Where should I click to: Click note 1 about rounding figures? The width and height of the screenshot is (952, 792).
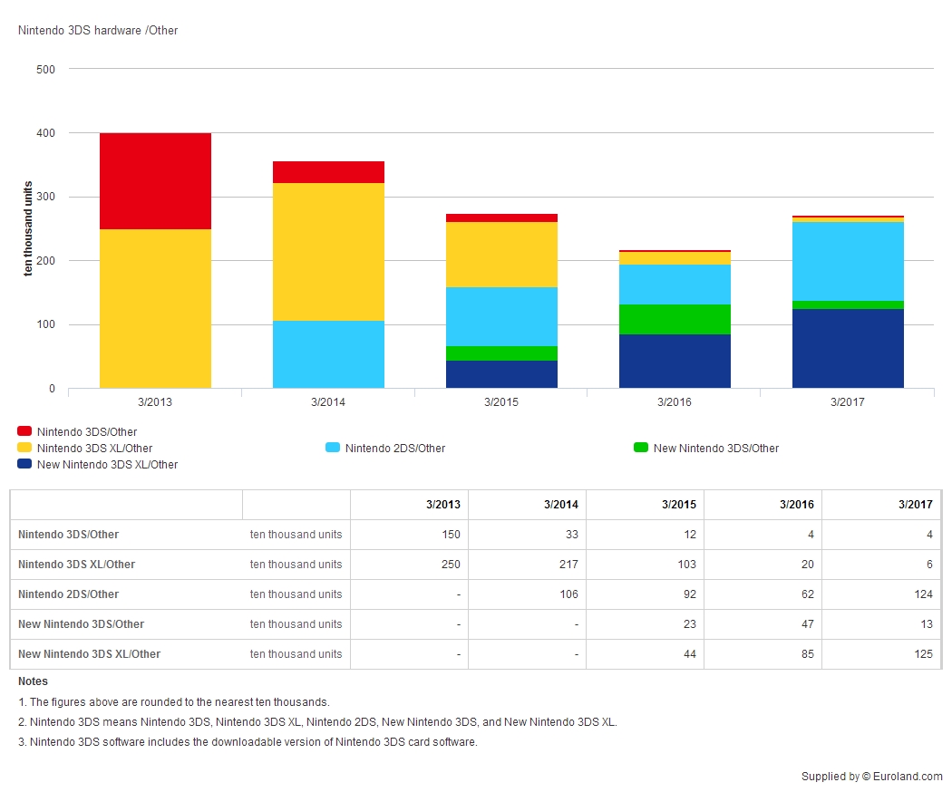pyautogui.click(x=174, y=702)
